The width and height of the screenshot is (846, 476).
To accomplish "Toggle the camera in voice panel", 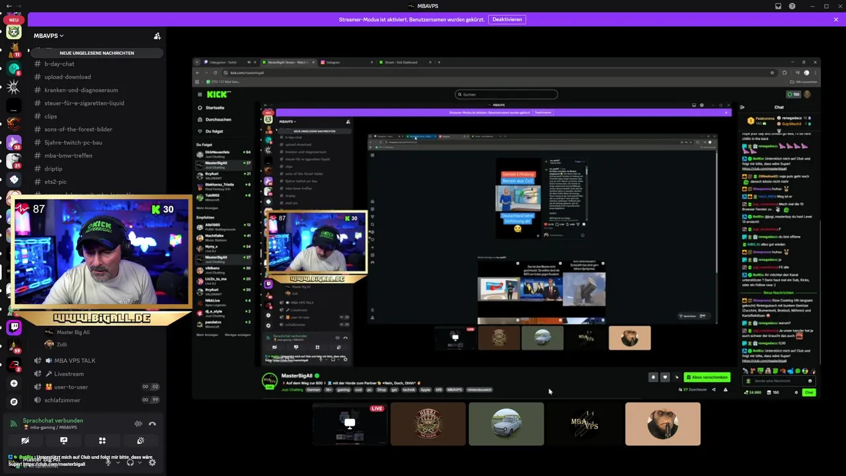I will [x=25, y=440].
